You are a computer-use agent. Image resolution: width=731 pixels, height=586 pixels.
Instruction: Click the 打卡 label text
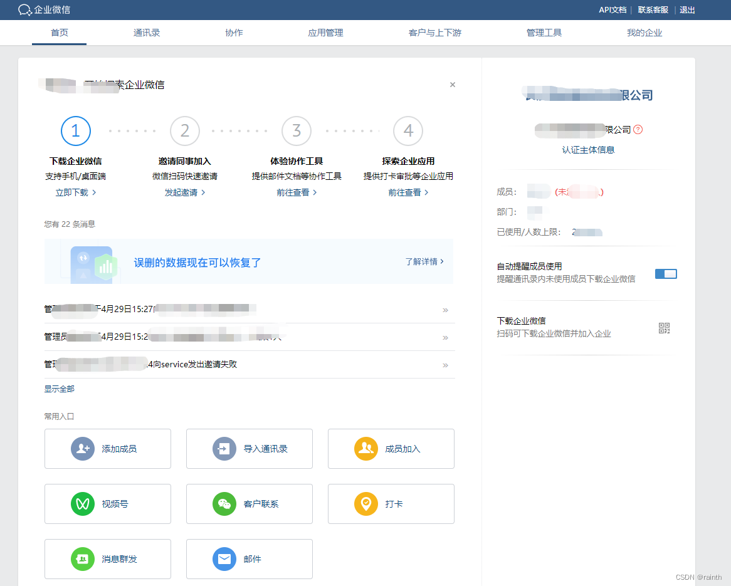pyautogui.click(x=394, y=504)
